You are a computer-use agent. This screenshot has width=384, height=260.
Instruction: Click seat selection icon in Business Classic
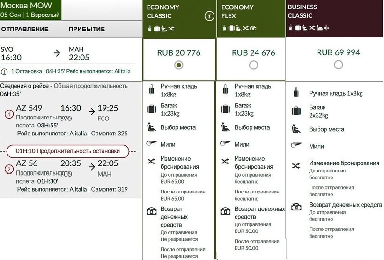tap(296, 129)
